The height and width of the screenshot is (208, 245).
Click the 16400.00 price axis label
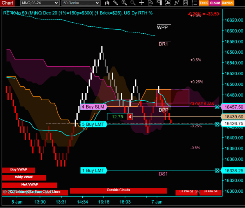[x=234, y=138]
